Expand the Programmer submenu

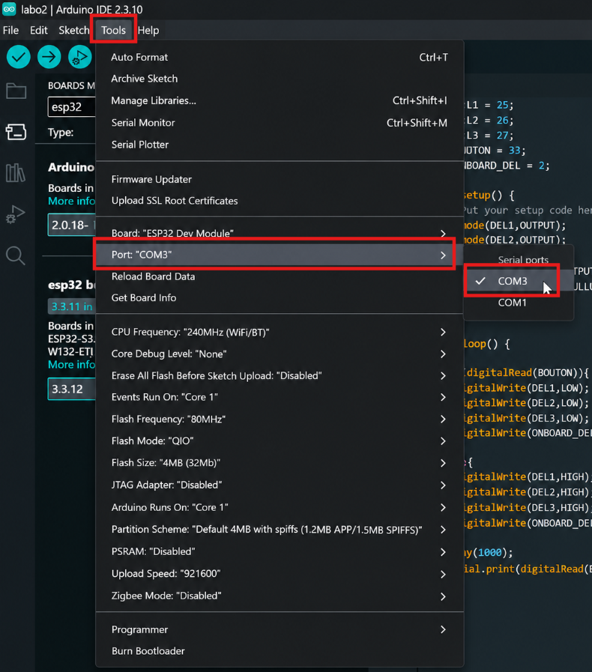pyautogui.click(x=280, y=629)
